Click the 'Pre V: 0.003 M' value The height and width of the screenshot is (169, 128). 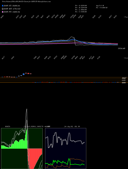click(x=101, y=8)
